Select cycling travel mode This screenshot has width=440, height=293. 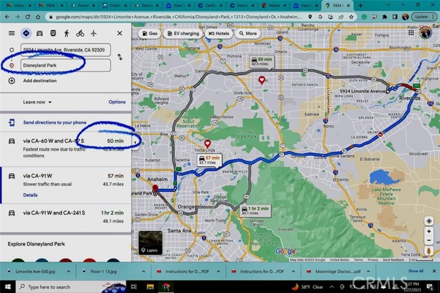coord(80,33)
